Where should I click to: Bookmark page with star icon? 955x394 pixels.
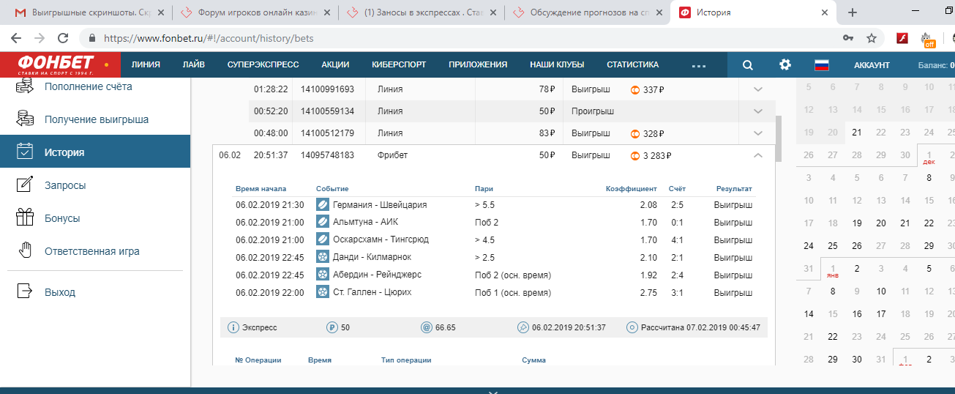click(871, 38)
